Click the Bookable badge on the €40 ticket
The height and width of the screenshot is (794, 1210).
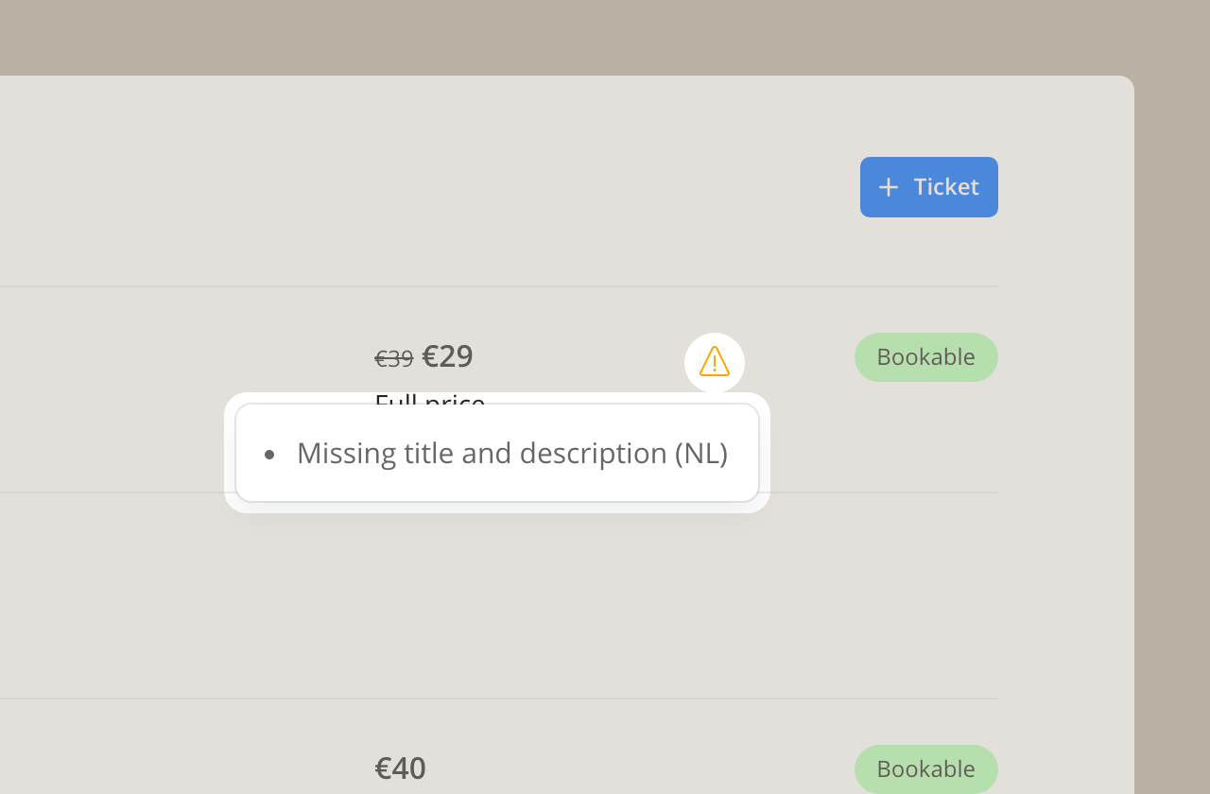pos(925,768)
